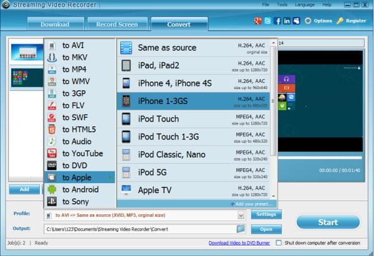Click the 'to Android' robot icon
This screenshot has height=256, width=374.
coord(52,189)
